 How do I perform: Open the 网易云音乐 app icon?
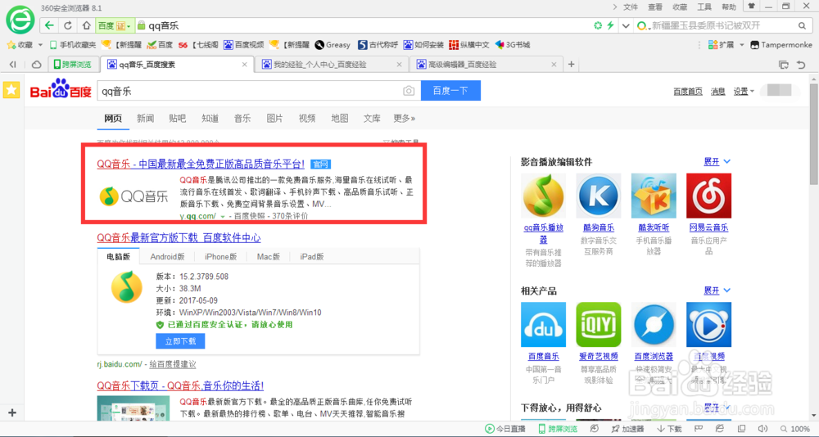pyautogui.click(x=708, y=196)
